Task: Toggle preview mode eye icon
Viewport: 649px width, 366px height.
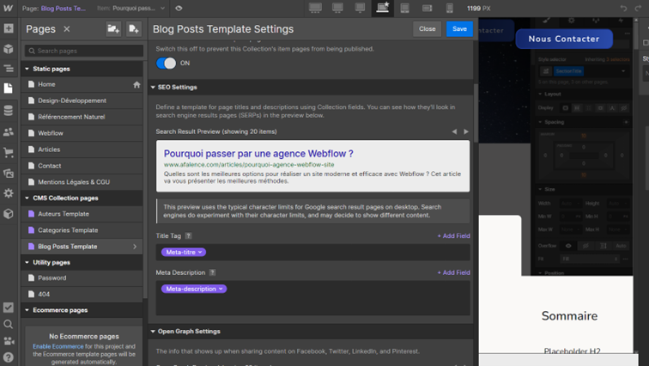Action: click(x=179, y=9)
